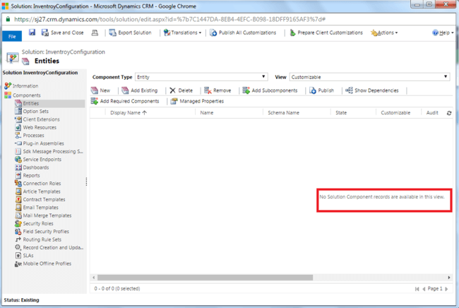Screen dimensions: 459x308
Task: Open the View Customizable dropdown
Action: point(369,77)
